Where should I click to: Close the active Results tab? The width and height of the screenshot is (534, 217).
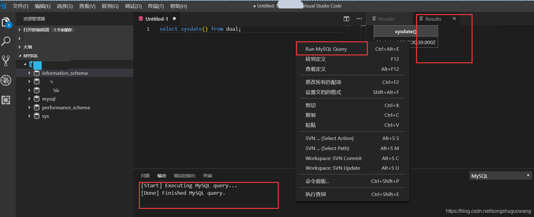(x=454, y=18)
